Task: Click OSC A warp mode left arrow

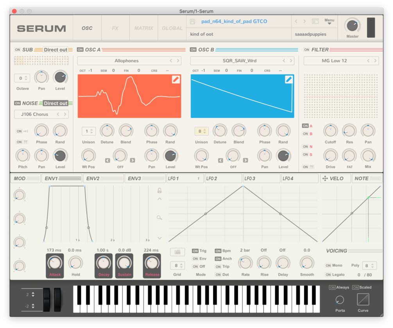Action: click(x=108, y=160)
